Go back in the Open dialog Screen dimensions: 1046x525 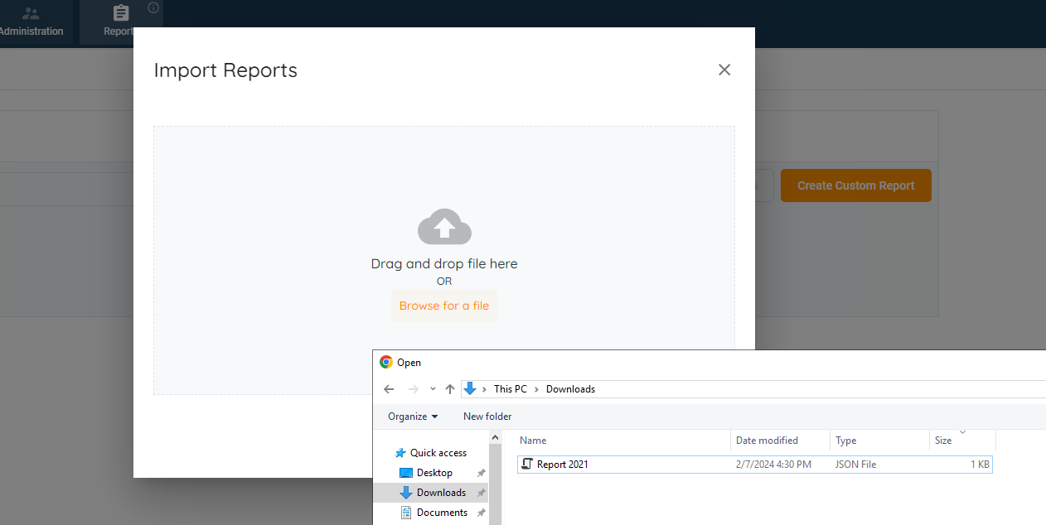[389, 389]
